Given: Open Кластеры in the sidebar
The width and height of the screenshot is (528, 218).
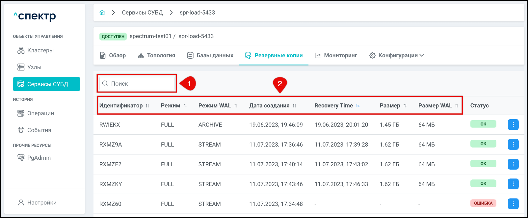Looking at the screenshot, I should pos(40,50).
